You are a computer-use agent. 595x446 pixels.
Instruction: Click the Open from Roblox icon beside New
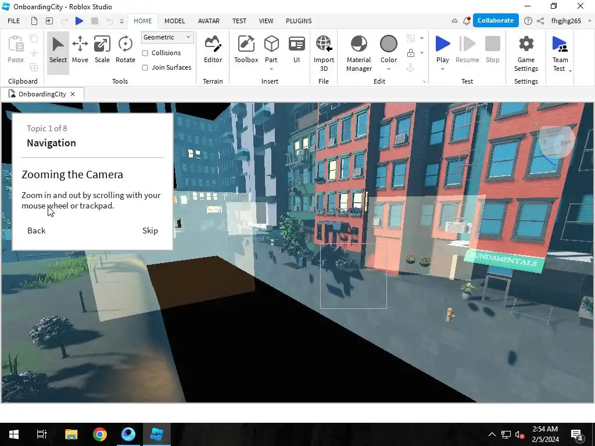(x=49, y=21)
